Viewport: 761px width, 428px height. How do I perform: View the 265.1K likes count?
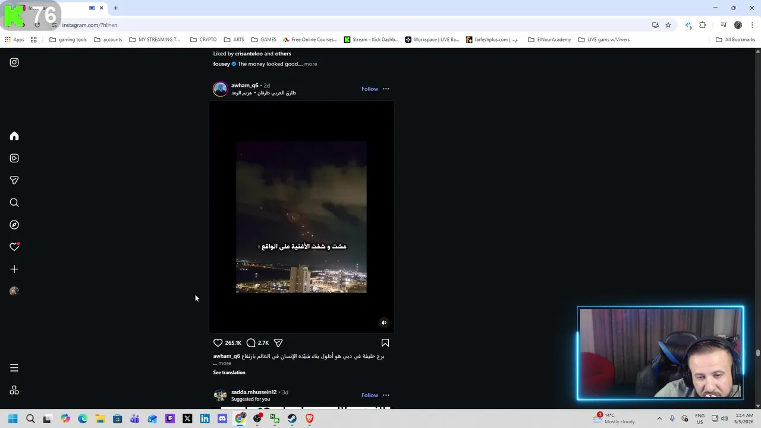point(233,343)
